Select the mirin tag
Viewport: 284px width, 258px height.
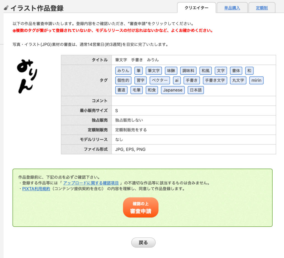coord(256,80)
